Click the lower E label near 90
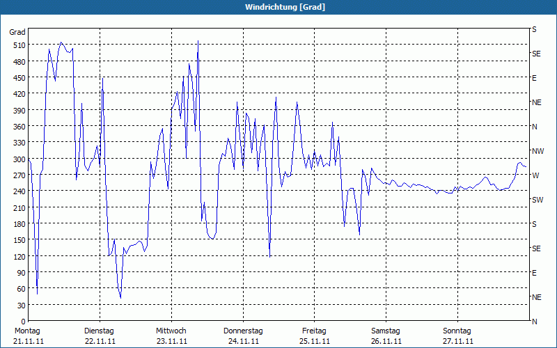557x348 pixels. point(534,273)
